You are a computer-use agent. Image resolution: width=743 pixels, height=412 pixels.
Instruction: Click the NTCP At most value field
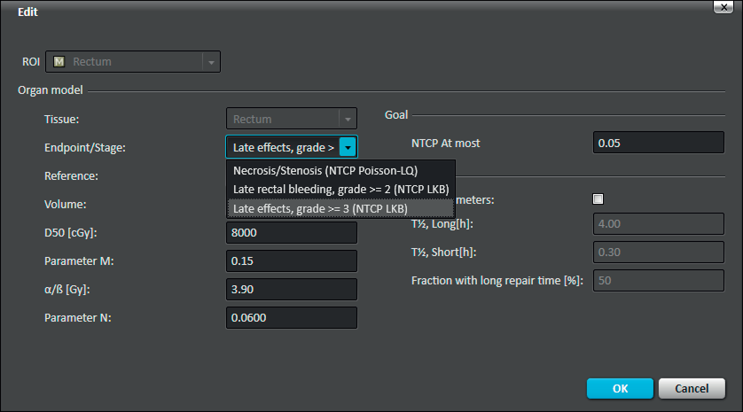pos(659,143)
